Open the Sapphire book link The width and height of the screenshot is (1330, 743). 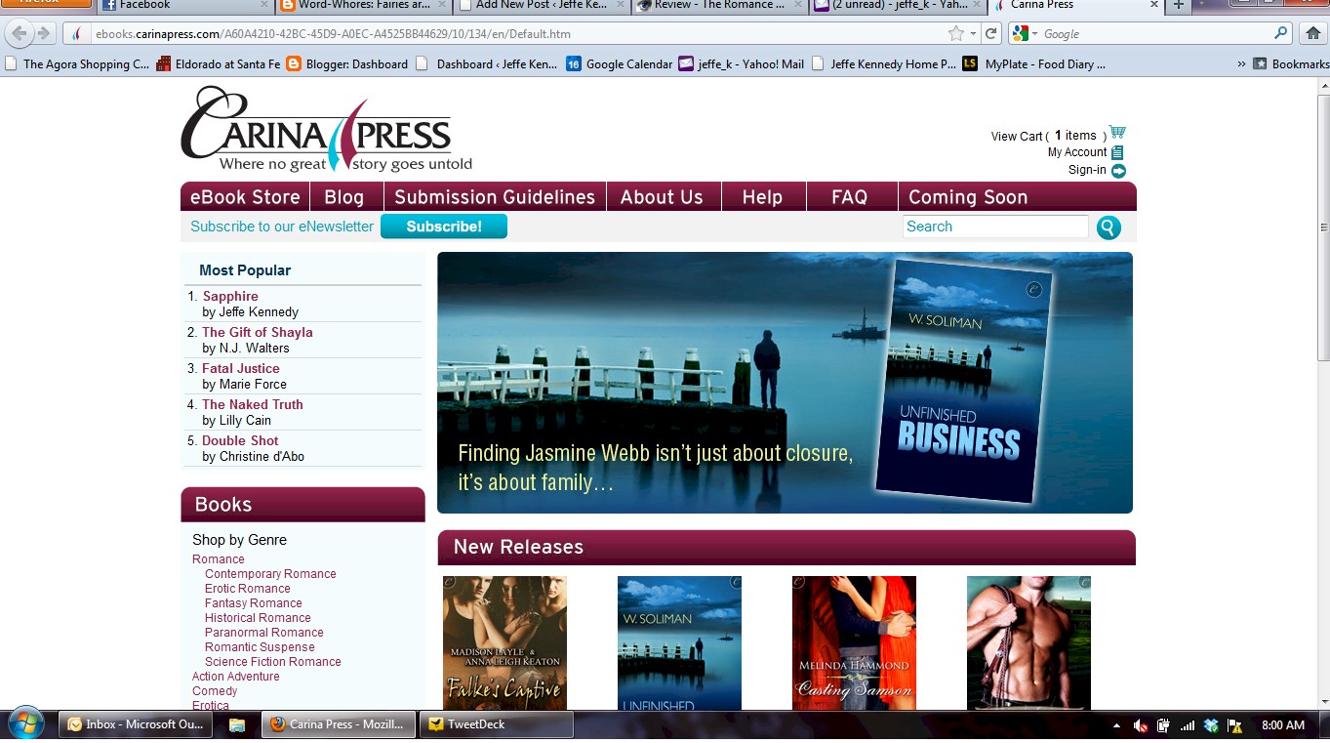[230, 296]
